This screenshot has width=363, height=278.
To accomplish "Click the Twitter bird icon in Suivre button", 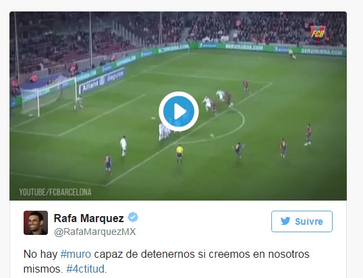I will point(285,221).
